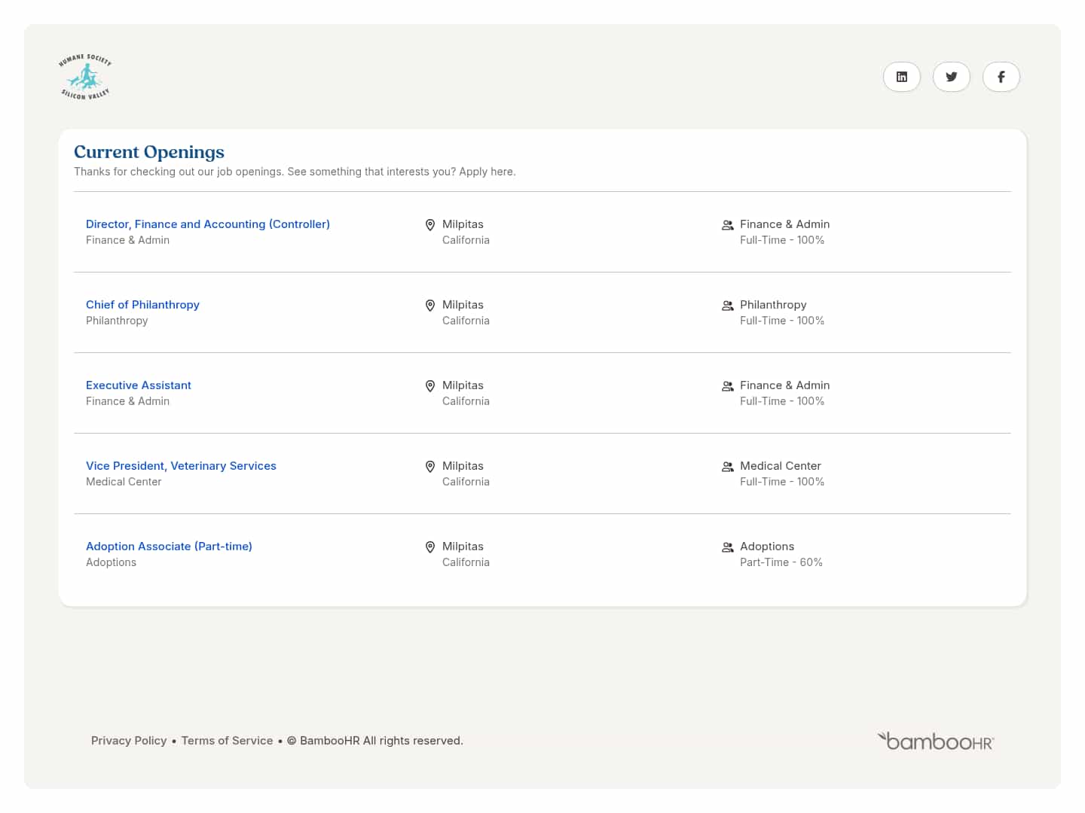
Task: Click 'Part-Time - 60%' text
Action: [781, 562]
